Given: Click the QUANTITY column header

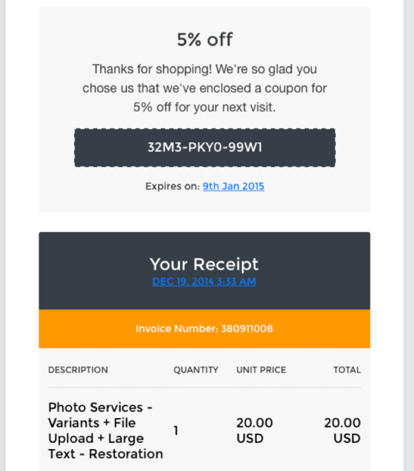Looking at the screenshot, I should click(x=196, y=370).
